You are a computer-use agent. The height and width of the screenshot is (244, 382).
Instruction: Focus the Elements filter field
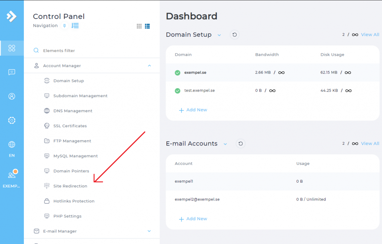point(92,51)
